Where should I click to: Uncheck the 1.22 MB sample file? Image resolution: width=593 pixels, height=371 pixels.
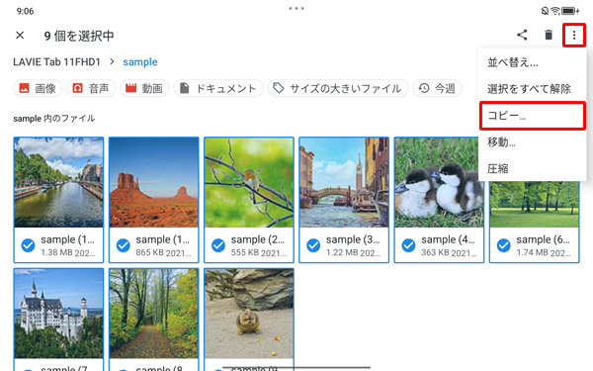pos(313,245)
